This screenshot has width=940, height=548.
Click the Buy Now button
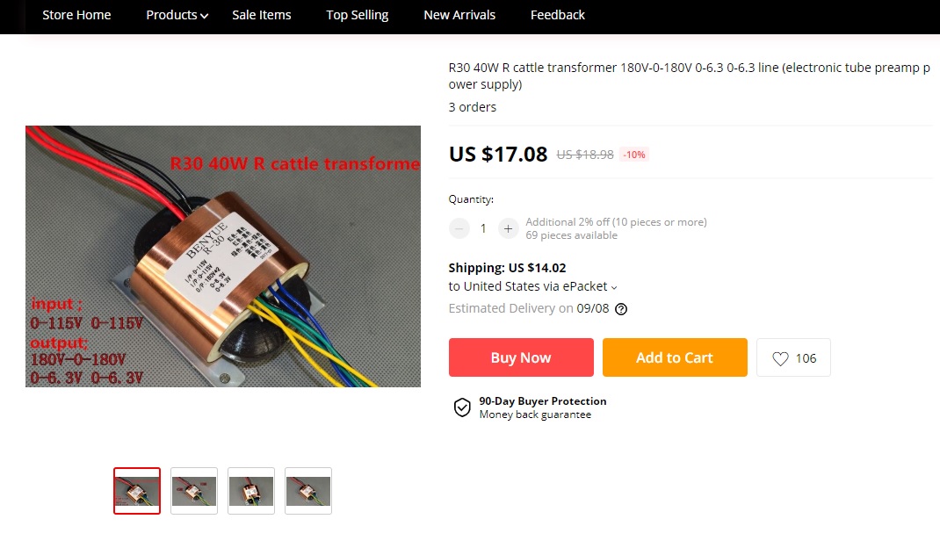(x=521, y=357)
